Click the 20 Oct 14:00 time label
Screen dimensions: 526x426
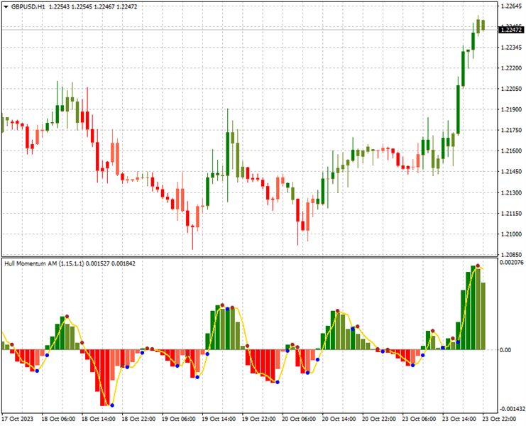point(339,420)
